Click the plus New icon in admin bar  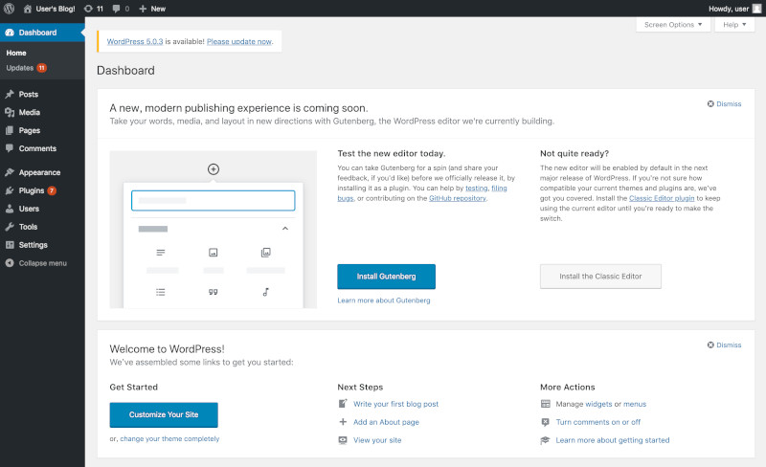(143, 9)
